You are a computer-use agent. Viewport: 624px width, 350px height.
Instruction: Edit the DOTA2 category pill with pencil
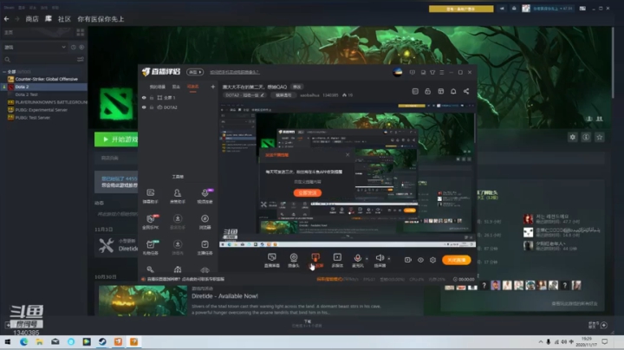(x=244, y=95)
